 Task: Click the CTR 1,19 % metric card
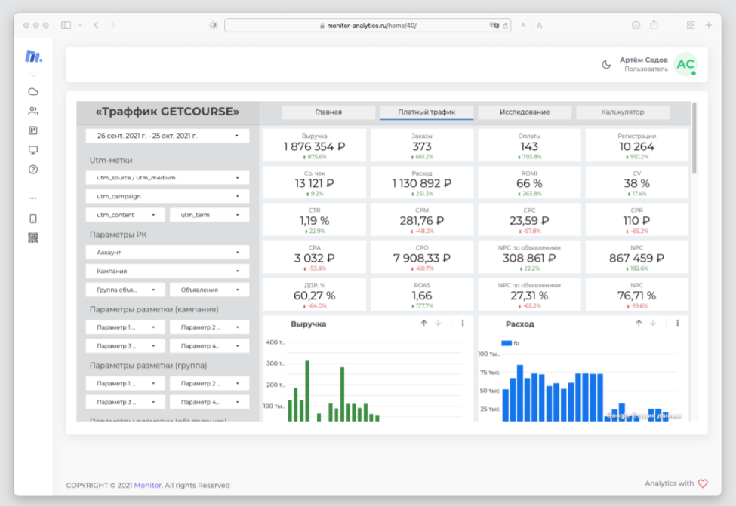(x=314, y=220)
